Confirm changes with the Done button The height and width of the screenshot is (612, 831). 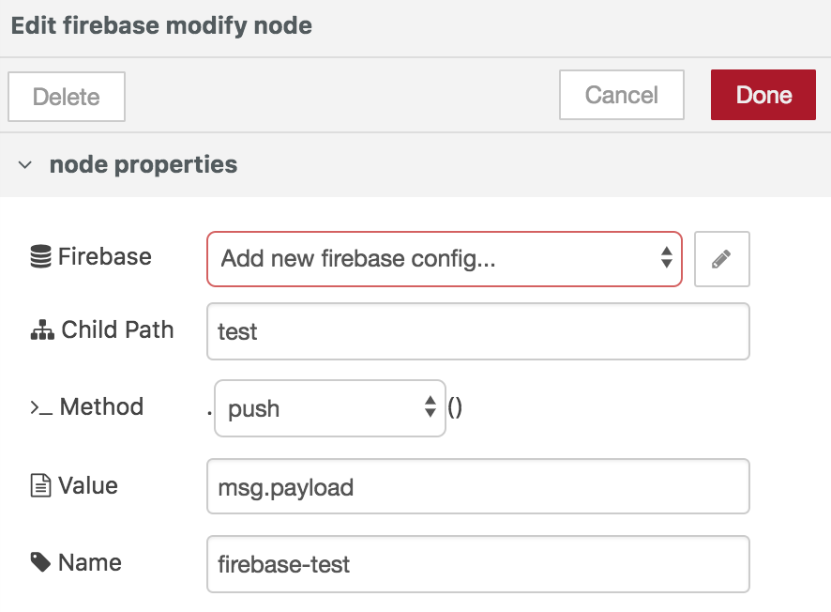[x=763, y=95]
